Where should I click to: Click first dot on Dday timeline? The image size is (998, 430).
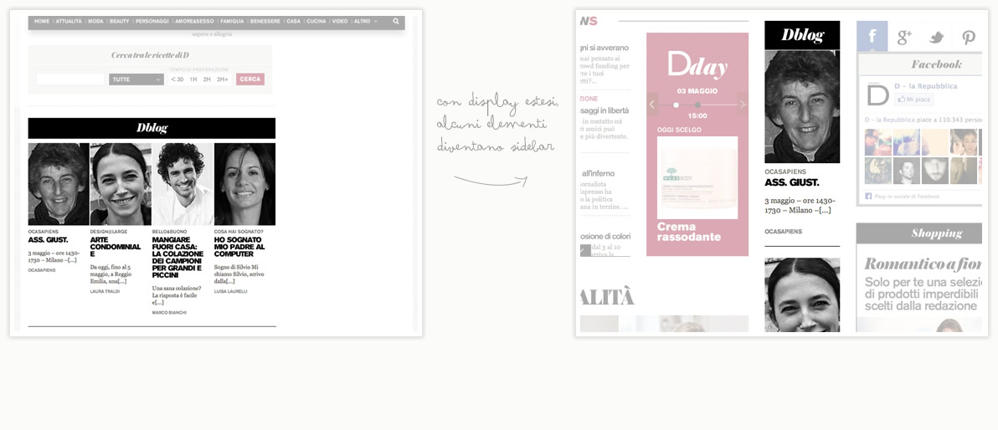676,105
